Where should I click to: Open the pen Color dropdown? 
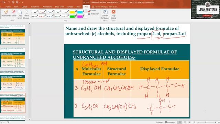tap(92, 11)
